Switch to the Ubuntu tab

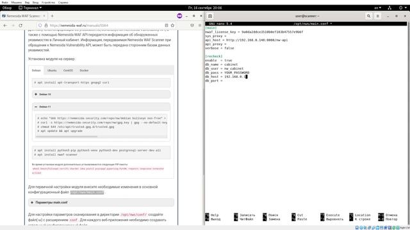pyautogui.click(x=52, y=70)
